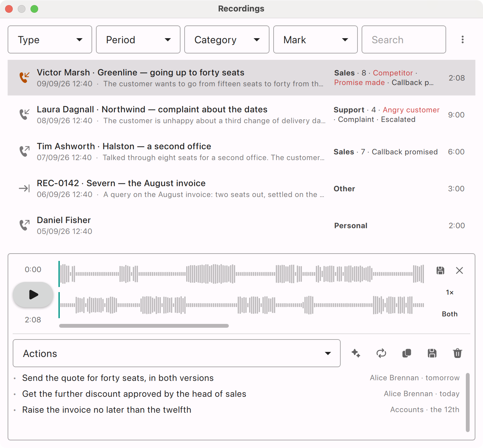Click the regenerate loop arrows icon

pyautogui.click(x=381, y=353)
